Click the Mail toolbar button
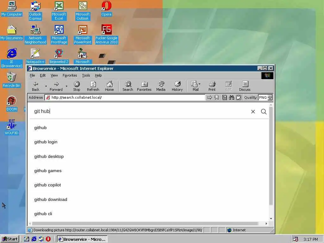The width and height of the screenshot is (324, 243). pos(195,86)
